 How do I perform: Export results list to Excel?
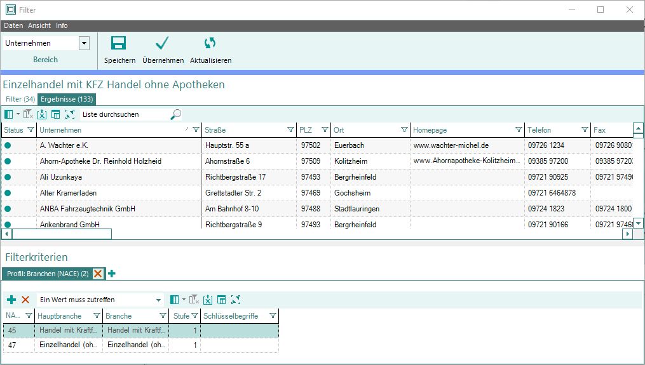click(x=42, y=114)
